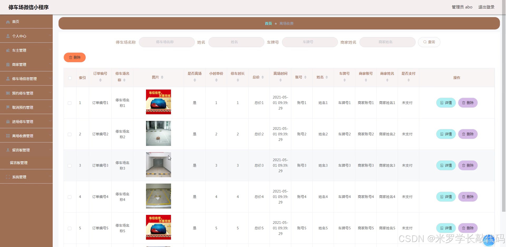Click 详情 button for 订单编号2

click(446, 134)
